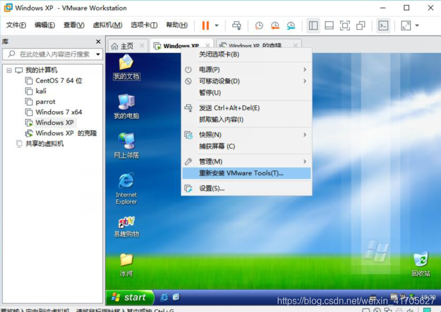Image resolution: width=441 pixels, height=312 pixels.
Task: Toggle the library sidebar view icon
Action: (x=313, y=26)
